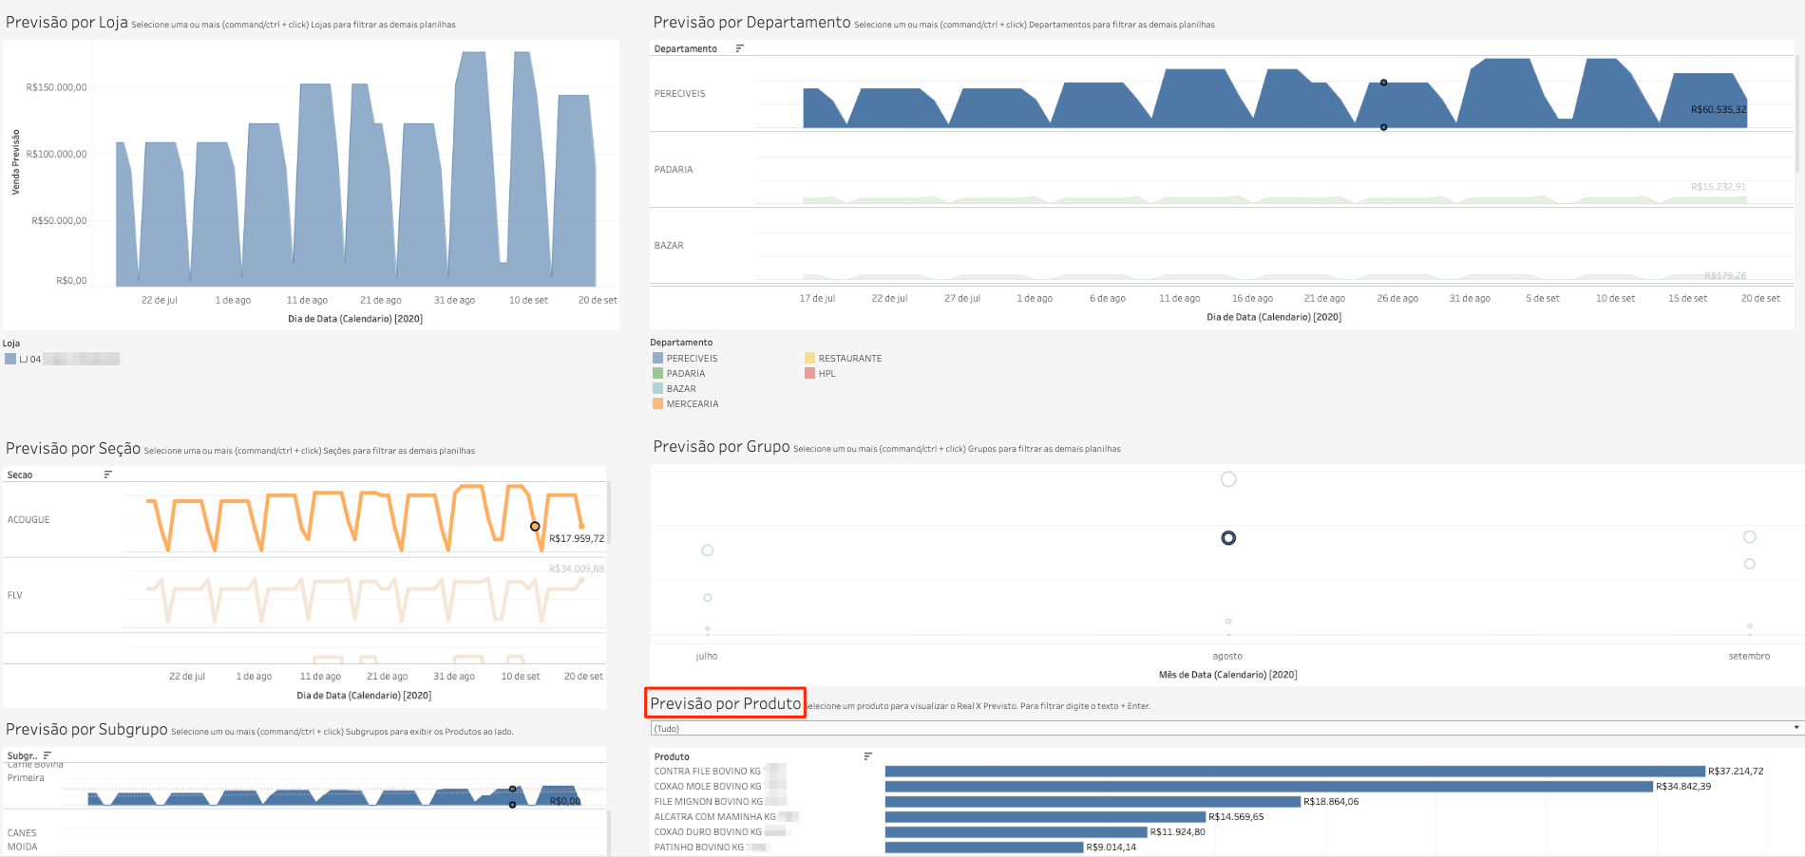Sort products via the Produto sort icon

pyautogui.click(x=867, y=755)
